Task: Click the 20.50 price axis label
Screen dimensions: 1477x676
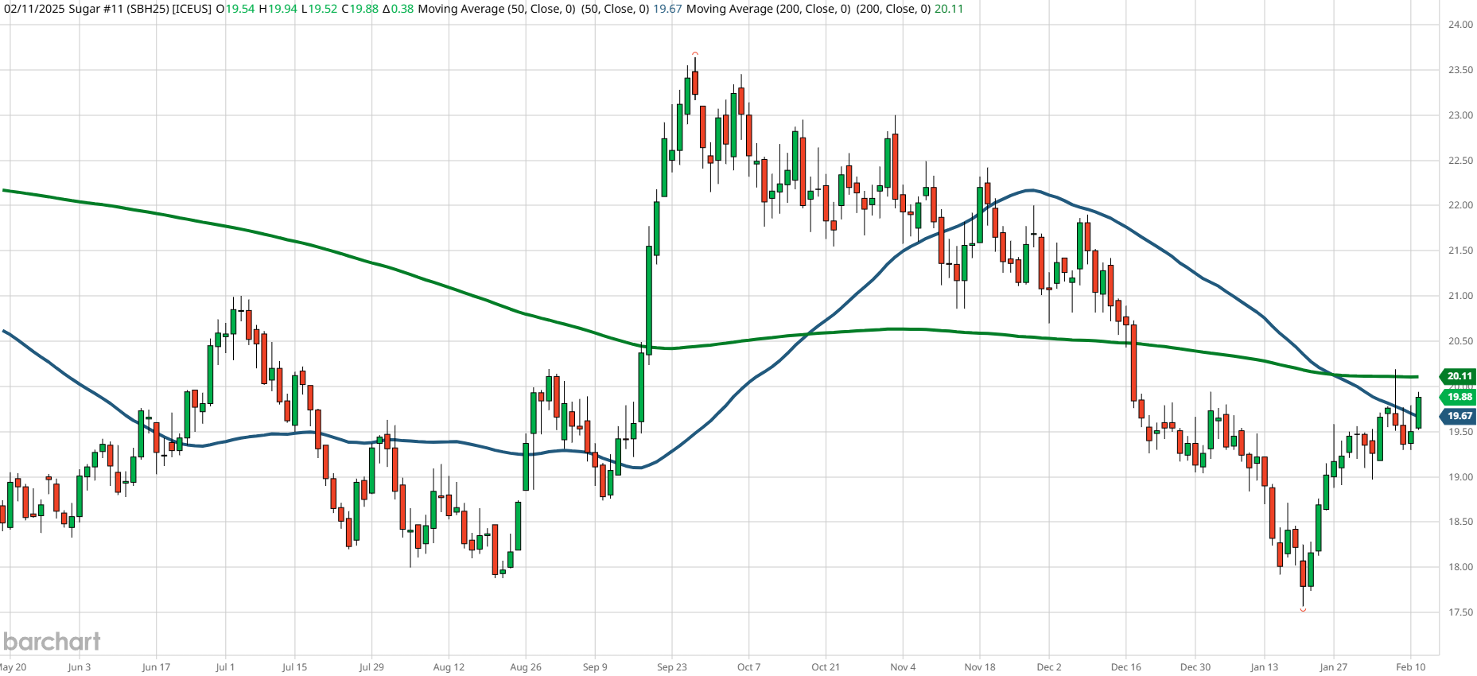Action: click(1460, 341)
